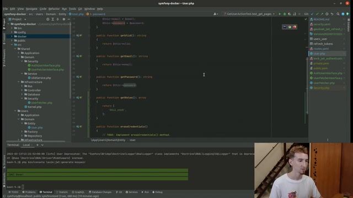Screen dimensions: 353x198
Task: Run the selected test configuration
Action: (280, 14)
